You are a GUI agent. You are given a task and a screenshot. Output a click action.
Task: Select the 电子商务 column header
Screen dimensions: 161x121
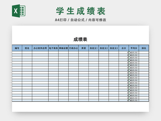pos(53,48)
